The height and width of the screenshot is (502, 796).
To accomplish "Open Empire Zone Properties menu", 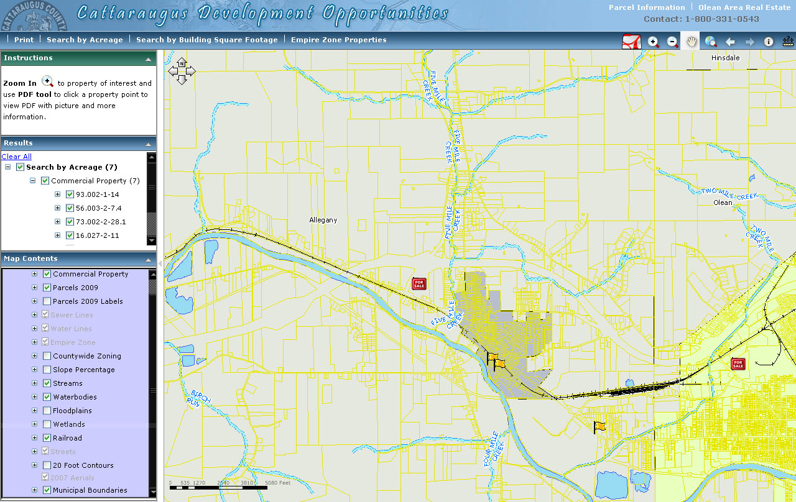I will (338, 40).
